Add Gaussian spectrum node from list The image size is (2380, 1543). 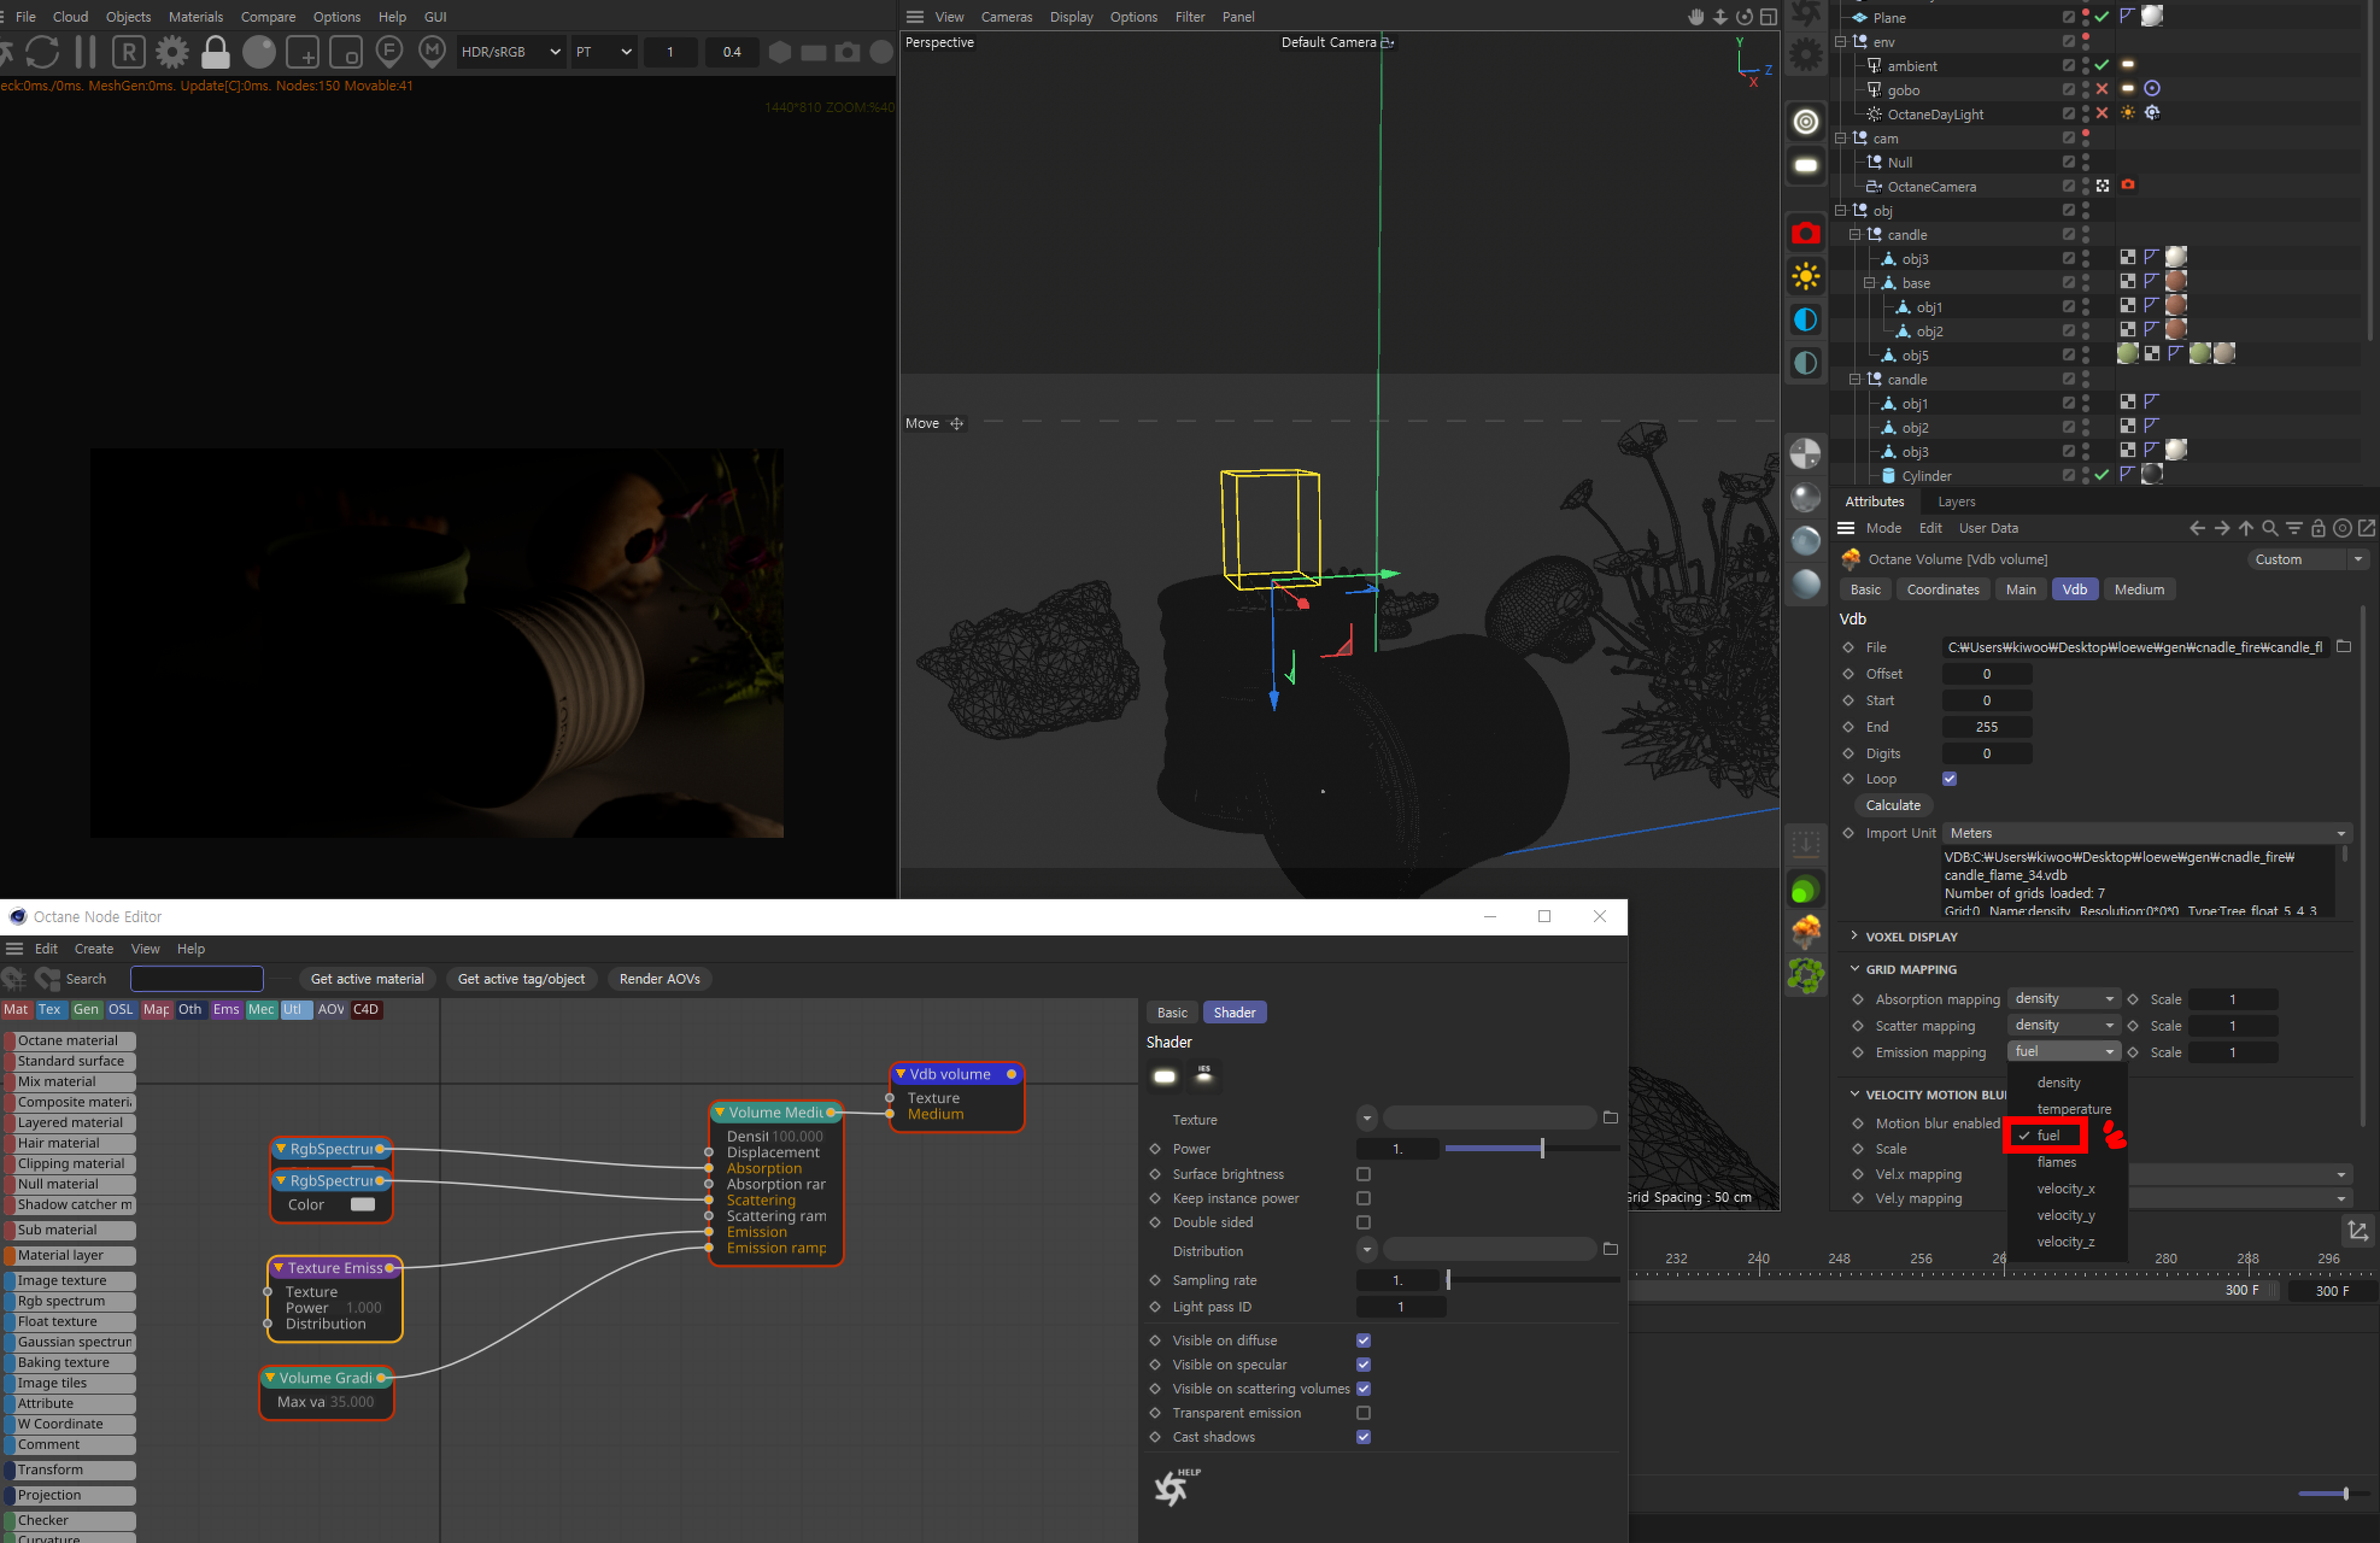[x=69, y=1342]
